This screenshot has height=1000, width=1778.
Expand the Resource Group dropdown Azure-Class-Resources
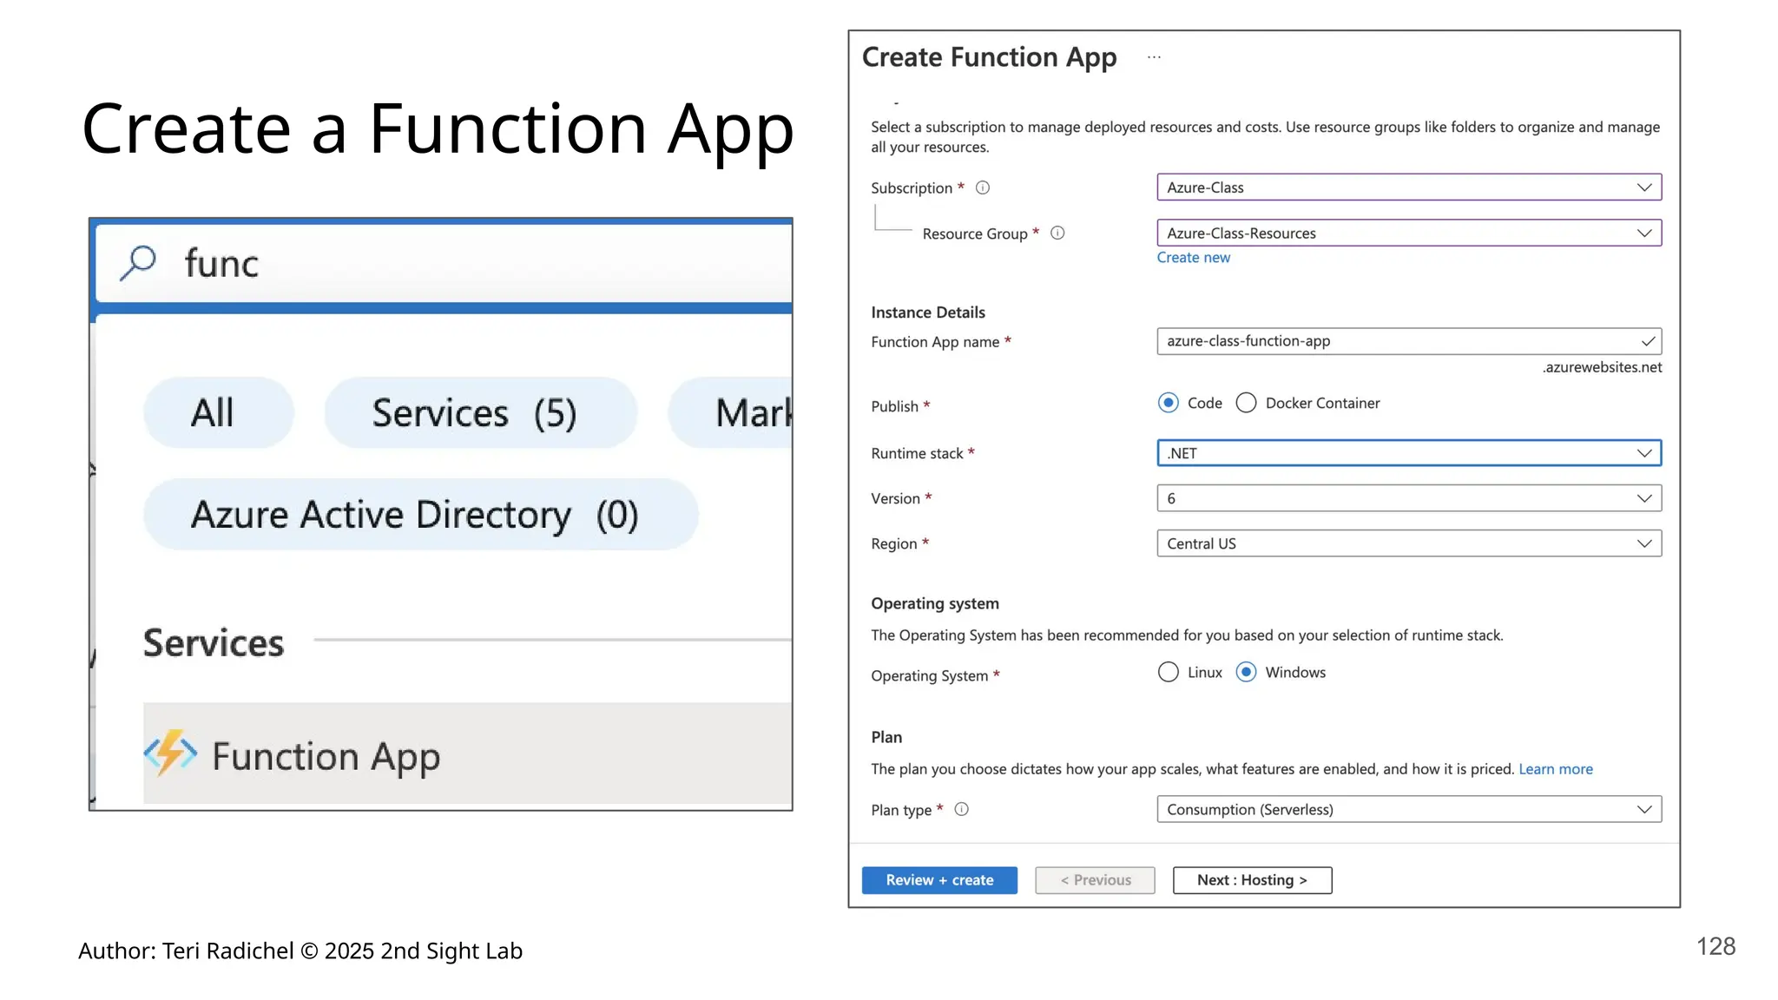pyautogui.click(x=1409, y=233)
